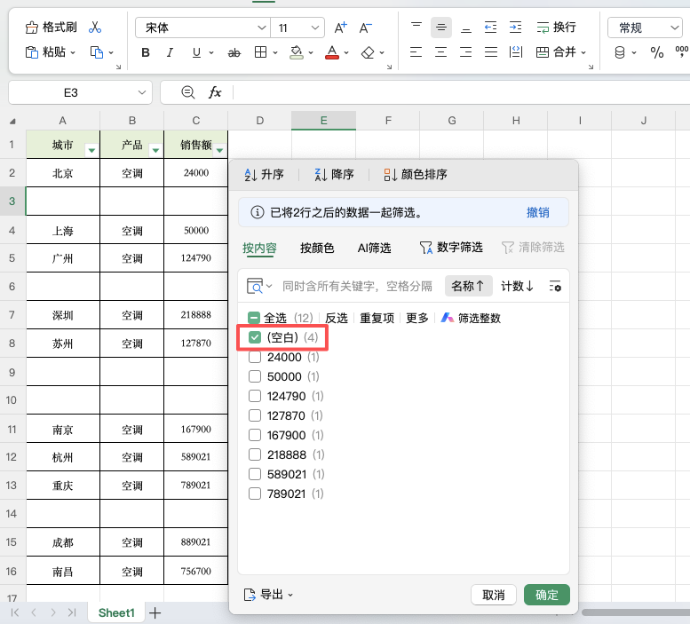Expand the Export (导出) dropdown
Screen dimensions: 690x624
pos(268,595)
